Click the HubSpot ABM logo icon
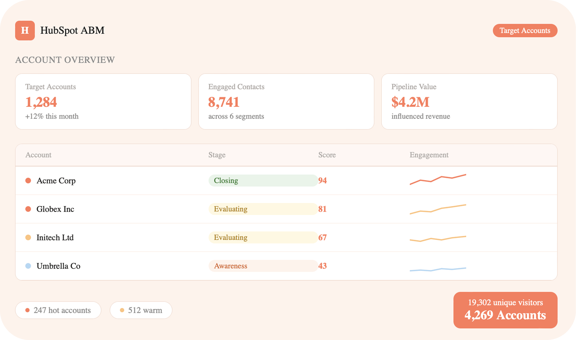This screenshot has width=576, height=340. pyautogui.click(x=25, y=30)
